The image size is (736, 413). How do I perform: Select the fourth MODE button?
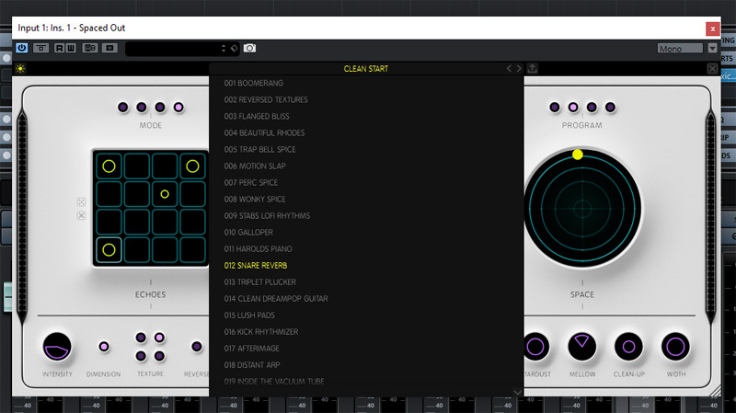click(178, 108)
